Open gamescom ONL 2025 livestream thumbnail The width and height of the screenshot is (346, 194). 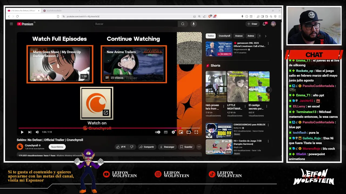[219, 49]
